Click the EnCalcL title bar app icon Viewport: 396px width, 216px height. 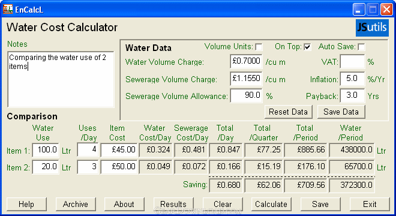pos(8,9)
